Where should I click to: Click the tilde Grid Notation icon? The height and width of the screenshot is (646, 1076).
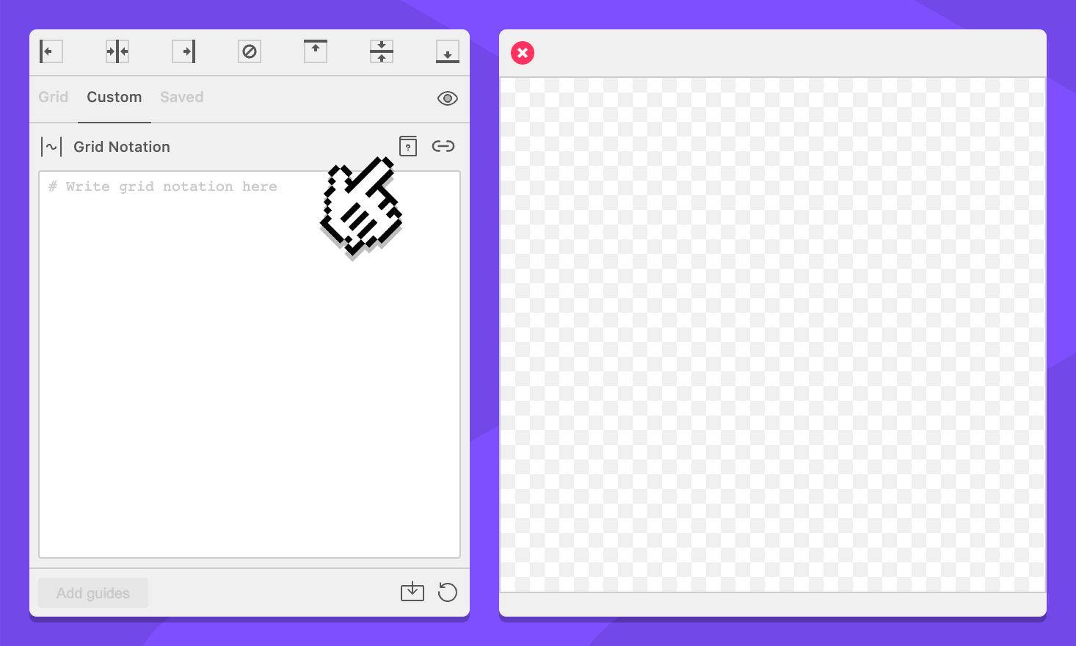(x=51, y=147)
